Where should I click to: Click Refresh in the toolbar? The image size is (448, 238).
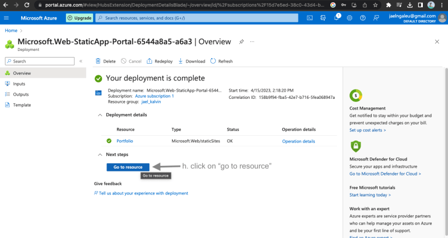pos(221,61)
